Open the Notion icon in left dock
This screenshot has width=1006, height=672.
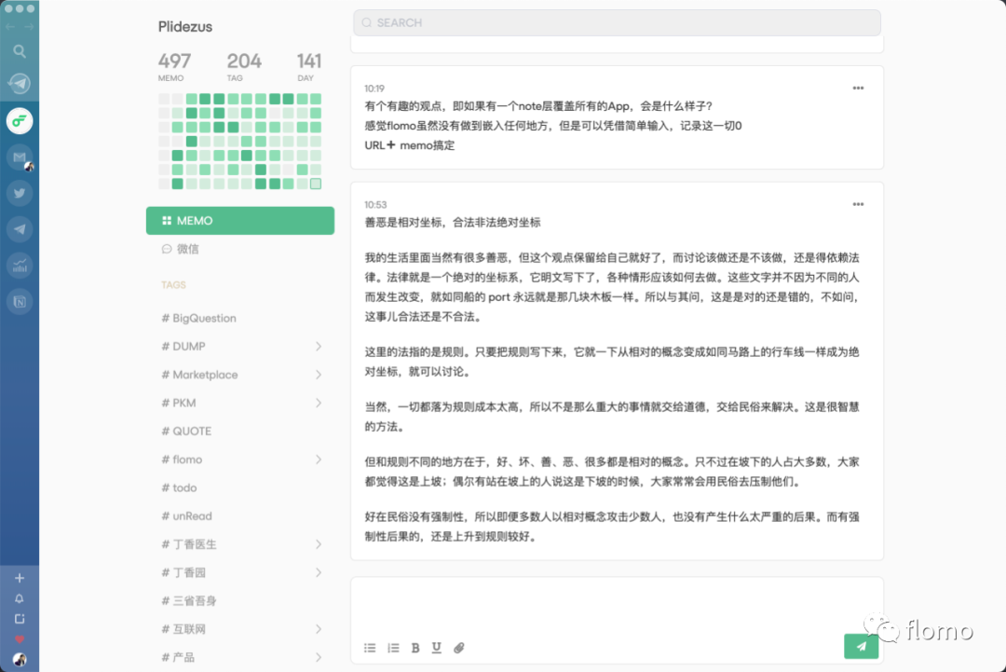(20, 302)
